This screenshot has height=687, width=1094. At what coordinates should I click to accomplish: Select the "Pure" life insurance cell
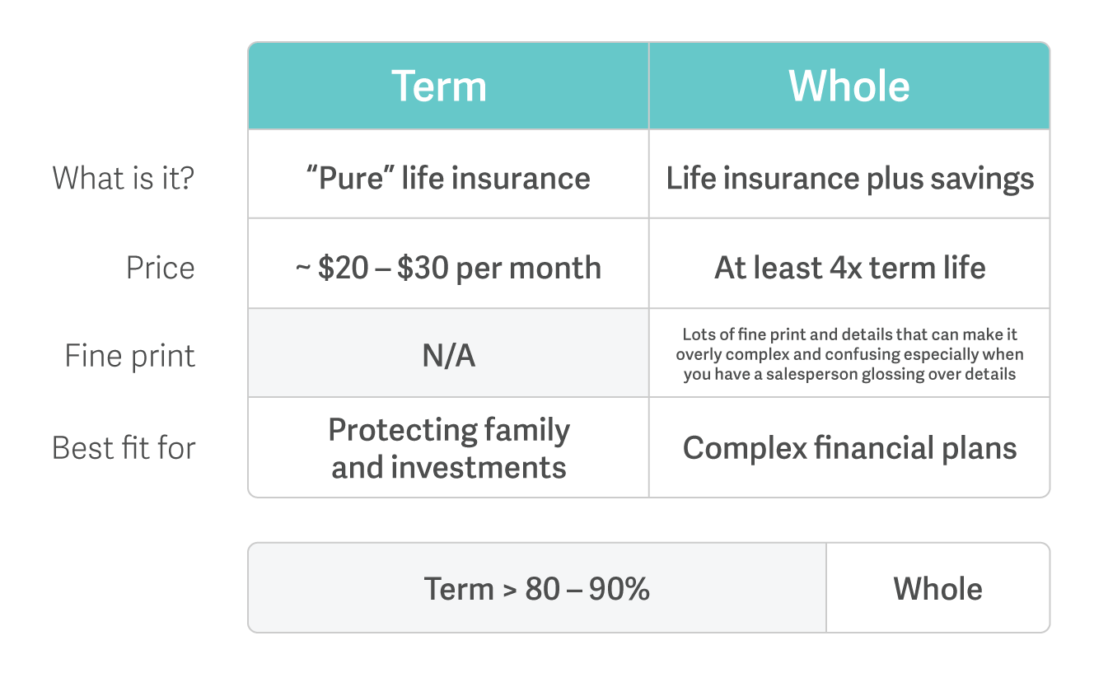click(x=448, y=178)
